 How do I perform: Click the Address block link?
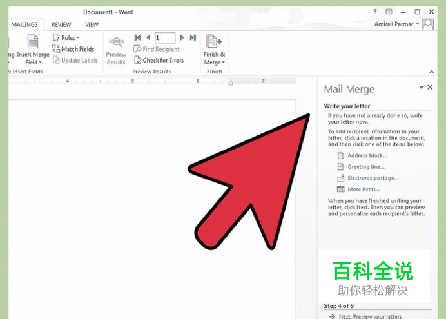tap(367, 155)
